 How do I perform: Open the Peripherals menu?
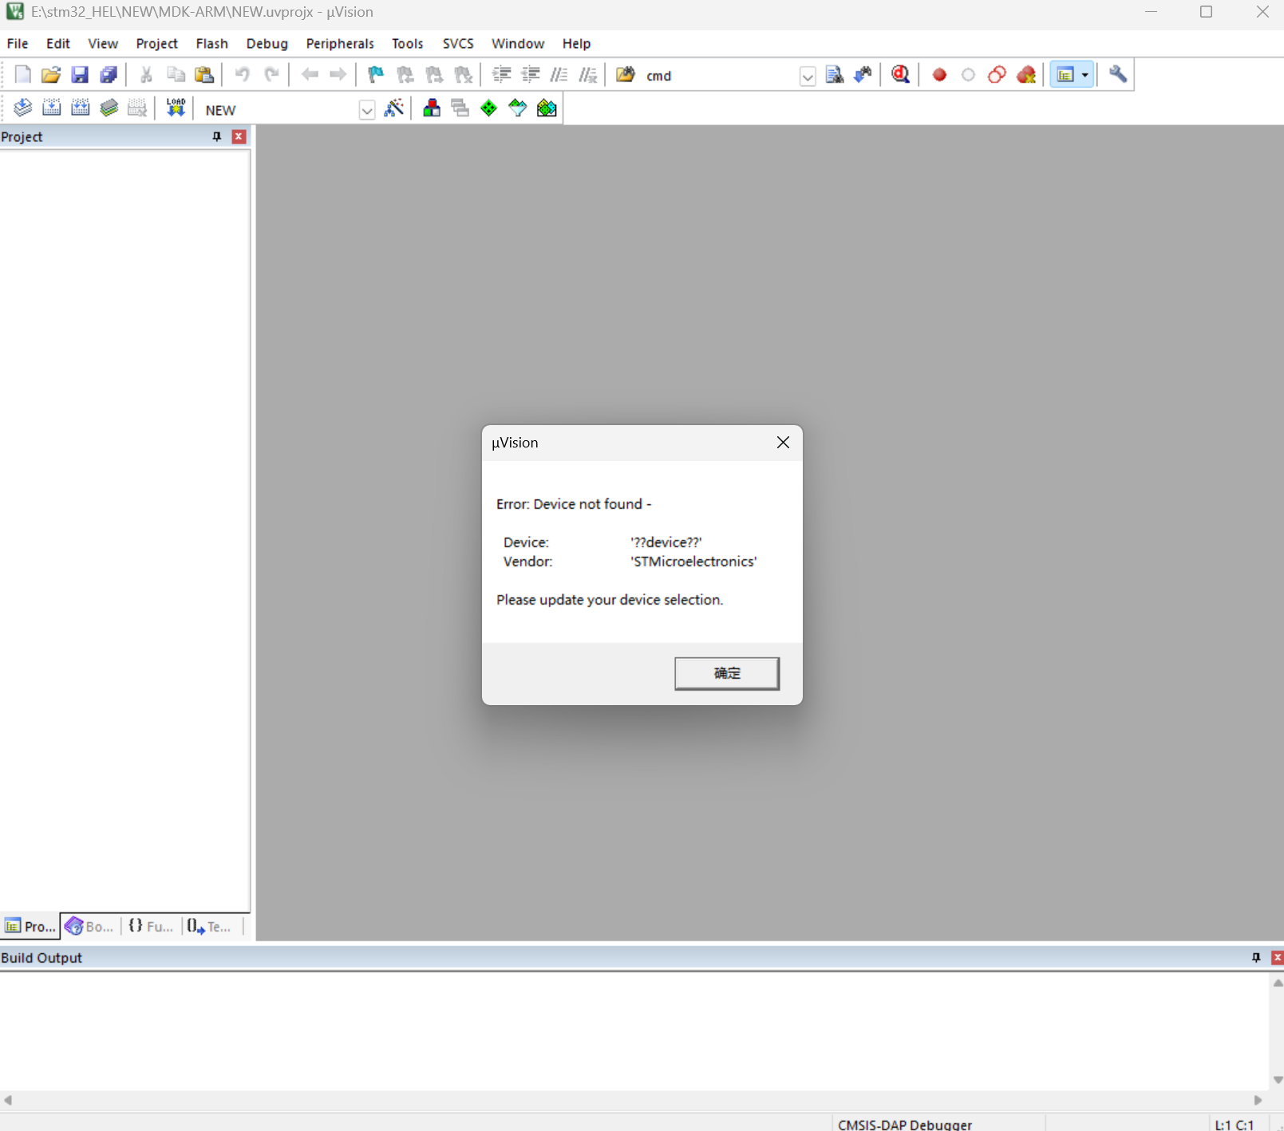point(340,43)
